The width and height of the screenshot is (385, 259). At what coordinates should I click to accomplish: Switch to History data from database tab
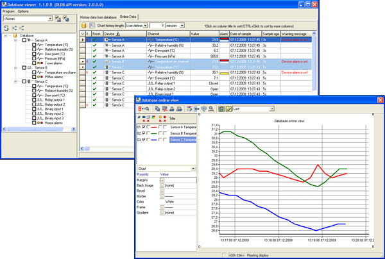click(98, 17)
